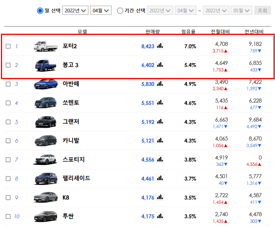The height and width of the screenshot is (227, 275).
Task: Open the 봉고 3 model link
Action: (x=71, y=65)
